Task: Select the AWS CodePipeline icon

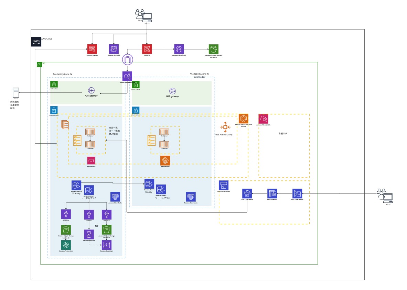Action: (224, 186)
